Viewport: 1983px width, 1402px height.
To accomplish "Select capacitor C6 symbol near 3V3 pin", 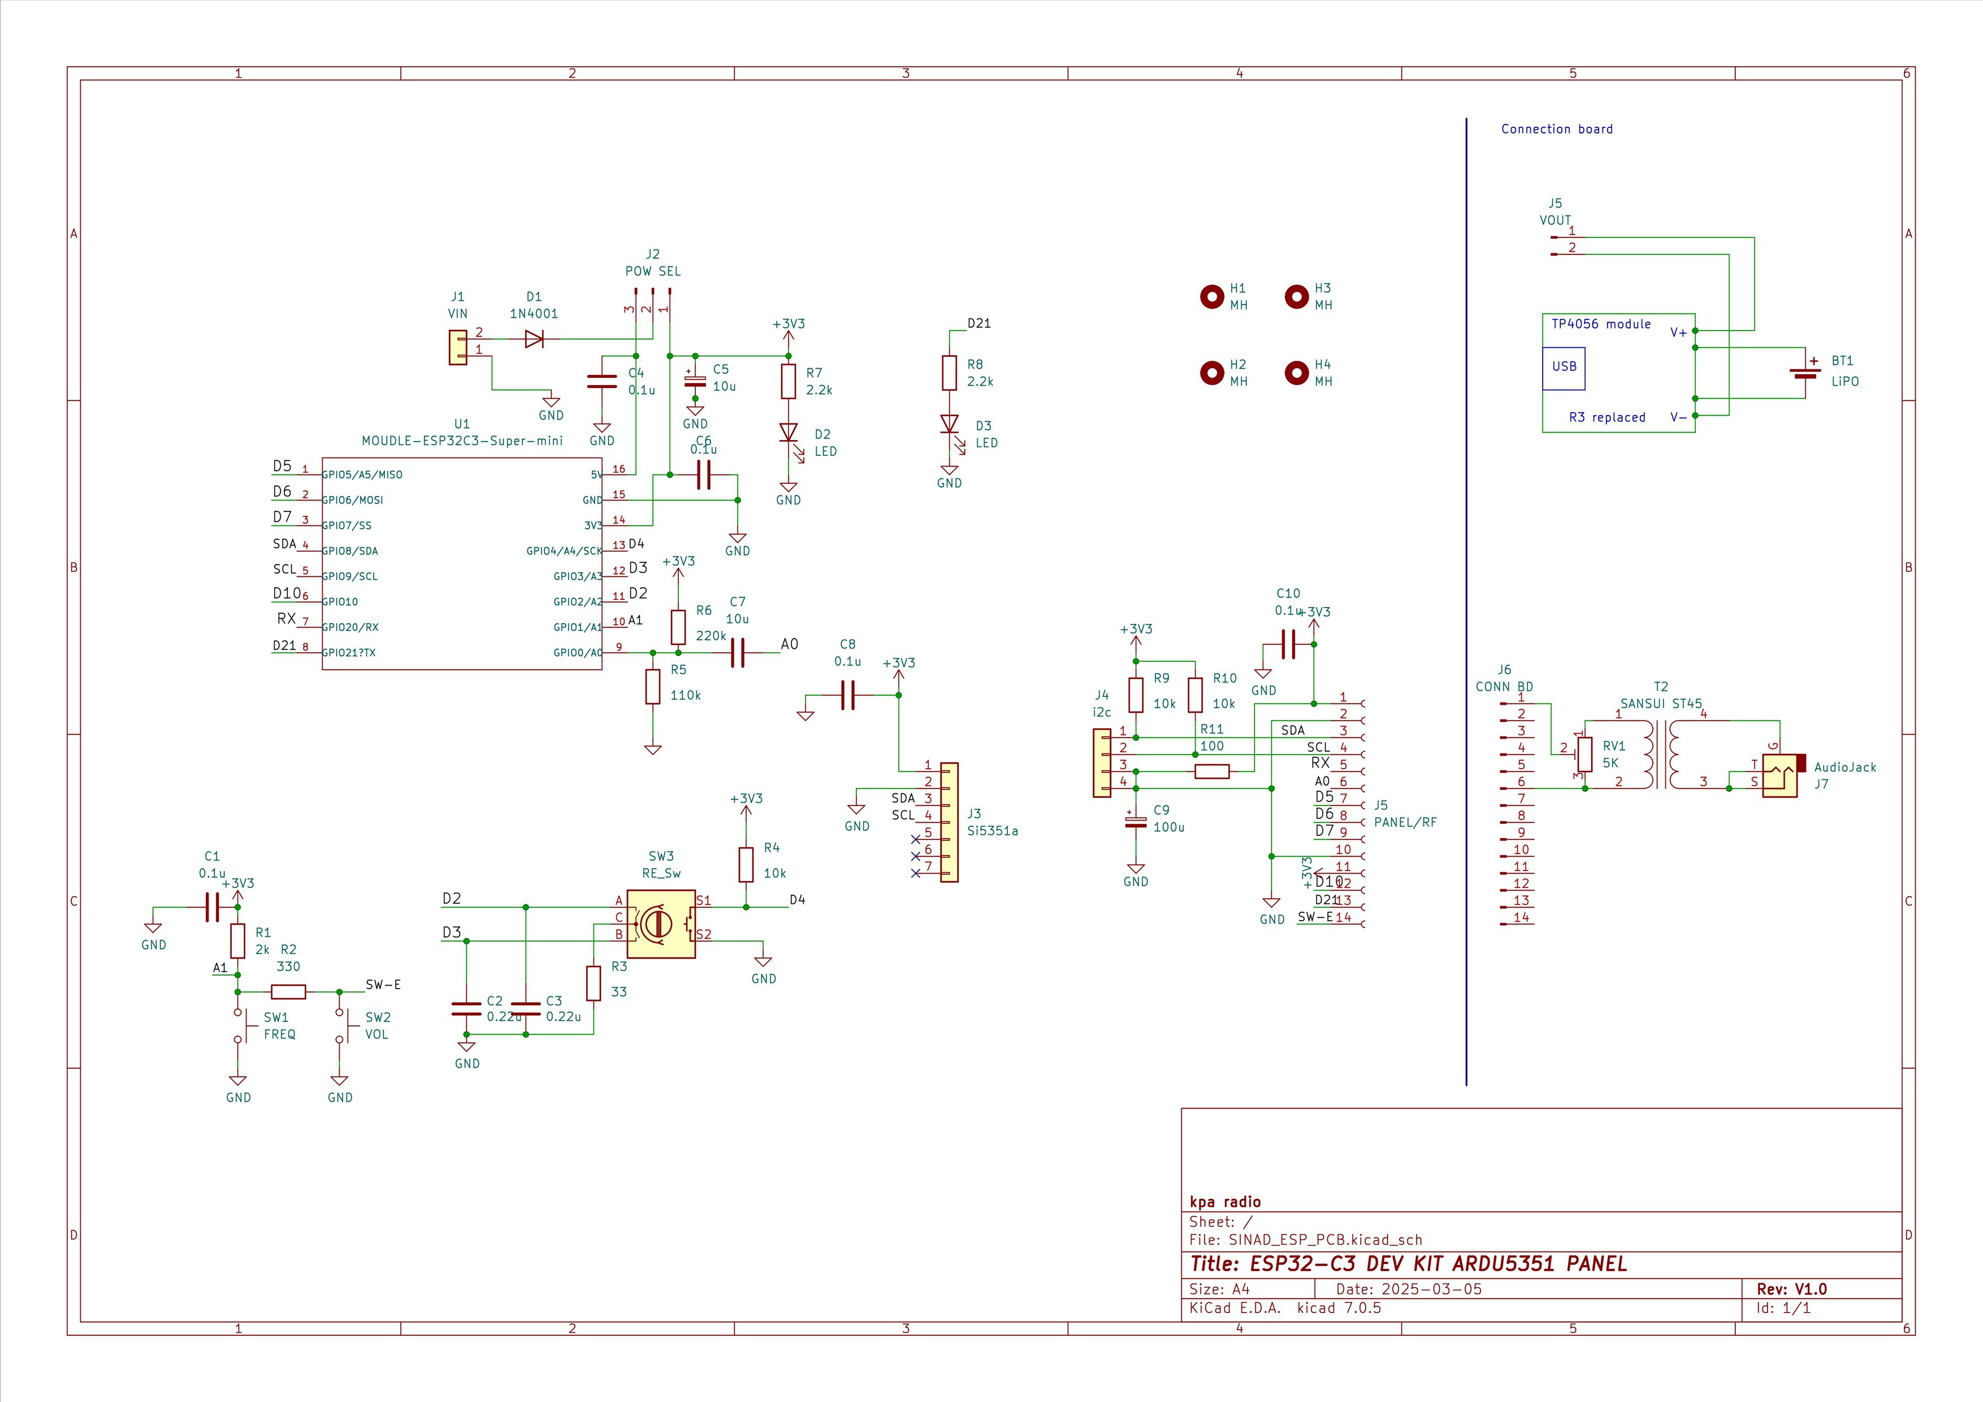I will click(704, 475).
